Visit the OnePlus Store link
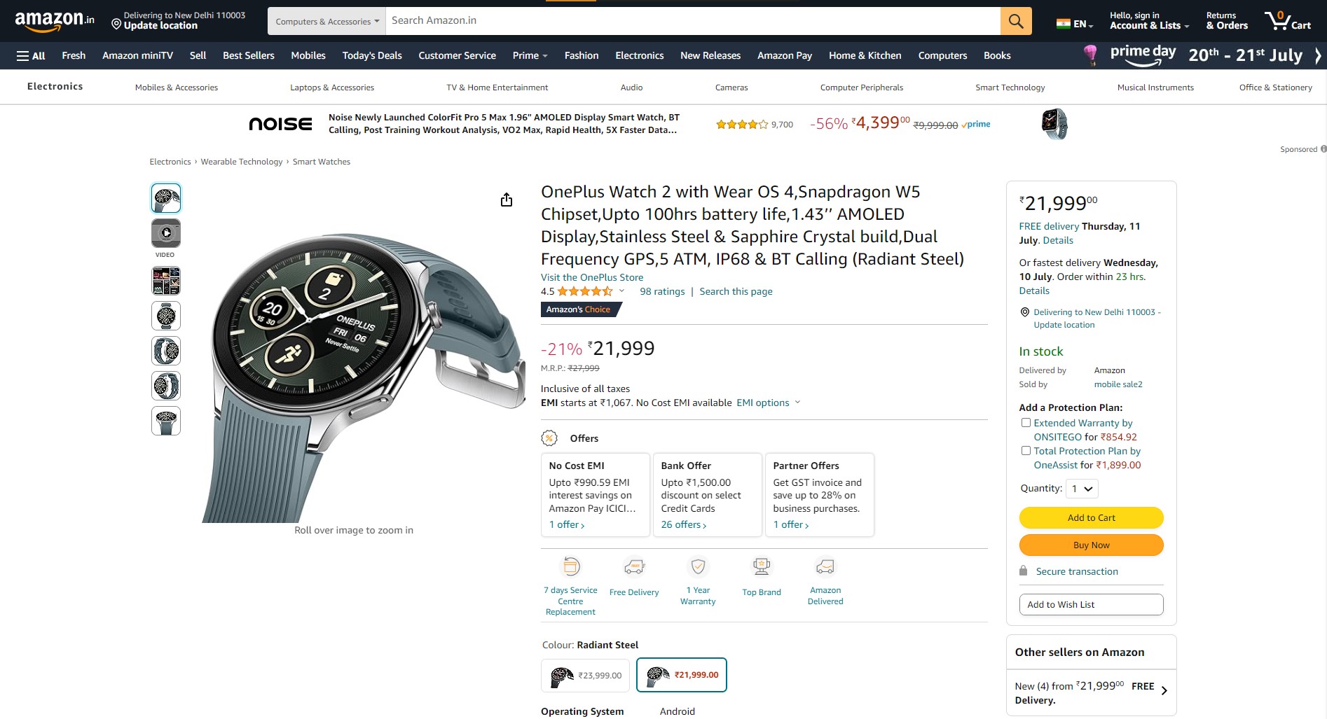The height and width of the screenshot is (719, 1327). (592, 277)
